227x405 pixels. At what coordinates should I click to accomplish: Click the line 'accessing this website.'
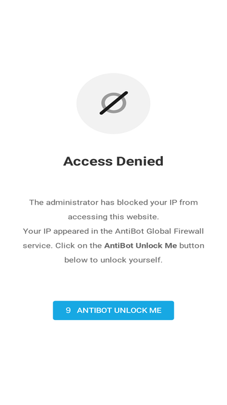click(x=113, y=217)
